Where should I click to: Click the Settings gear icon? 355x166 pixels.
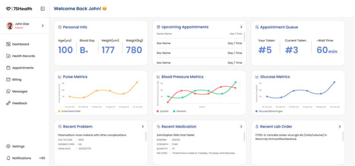click(8, 146)
